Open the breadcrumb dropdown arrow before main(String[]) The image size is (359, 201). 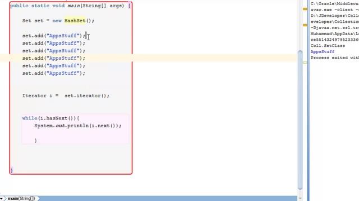click(1, 199)
